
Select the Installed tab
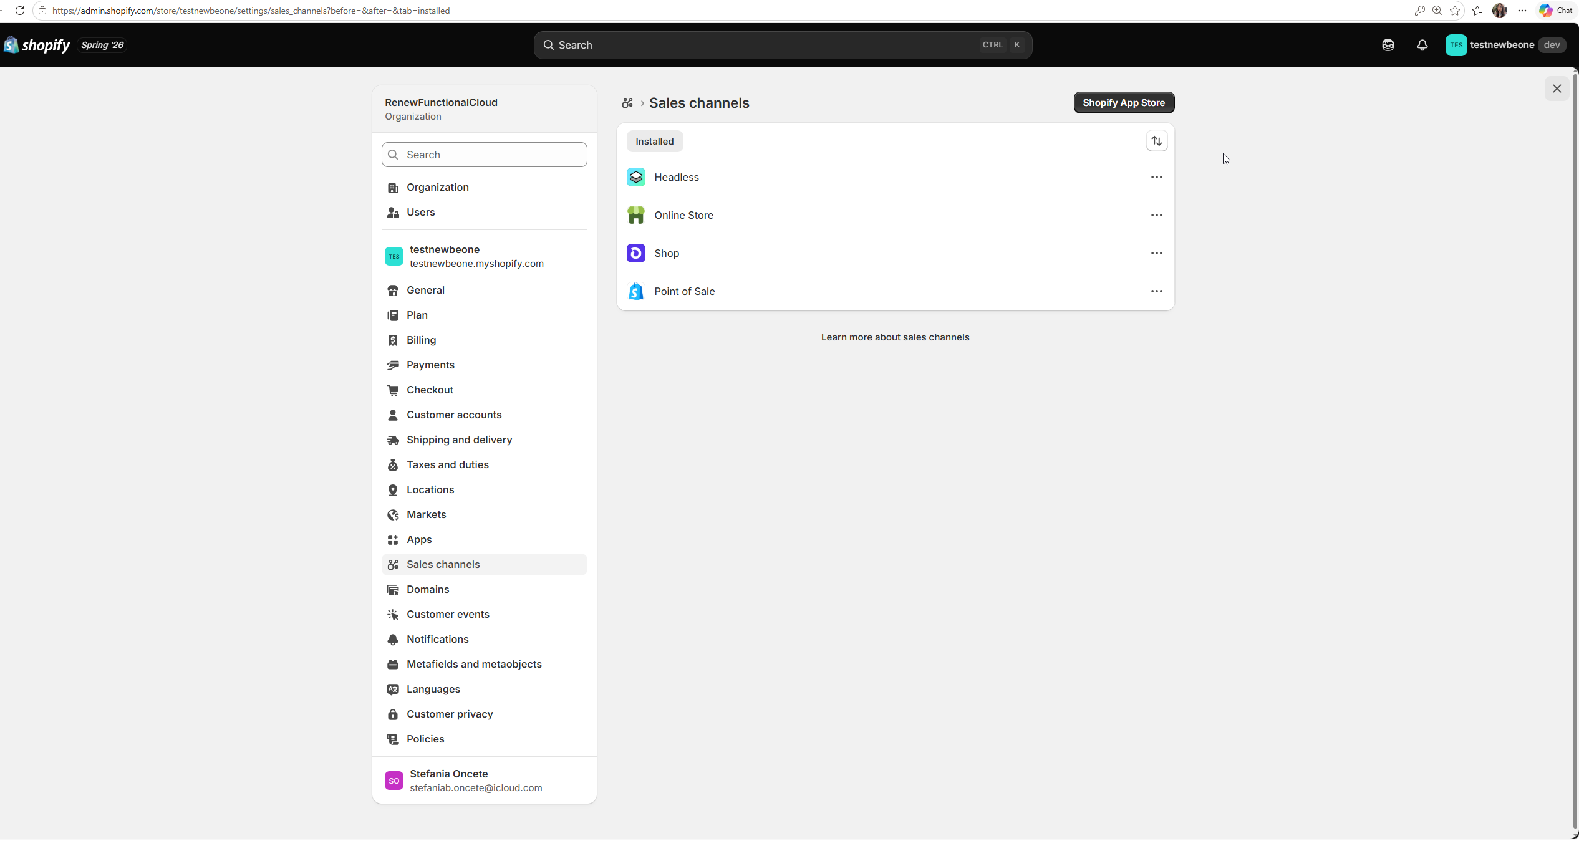tap(654, 142)
